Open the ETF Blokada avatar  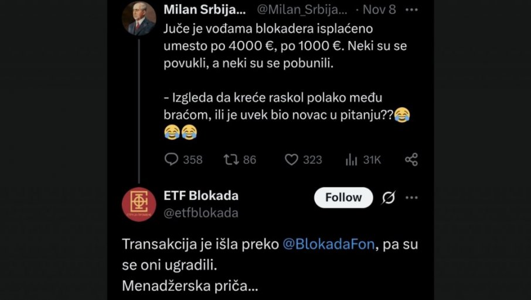139,205
